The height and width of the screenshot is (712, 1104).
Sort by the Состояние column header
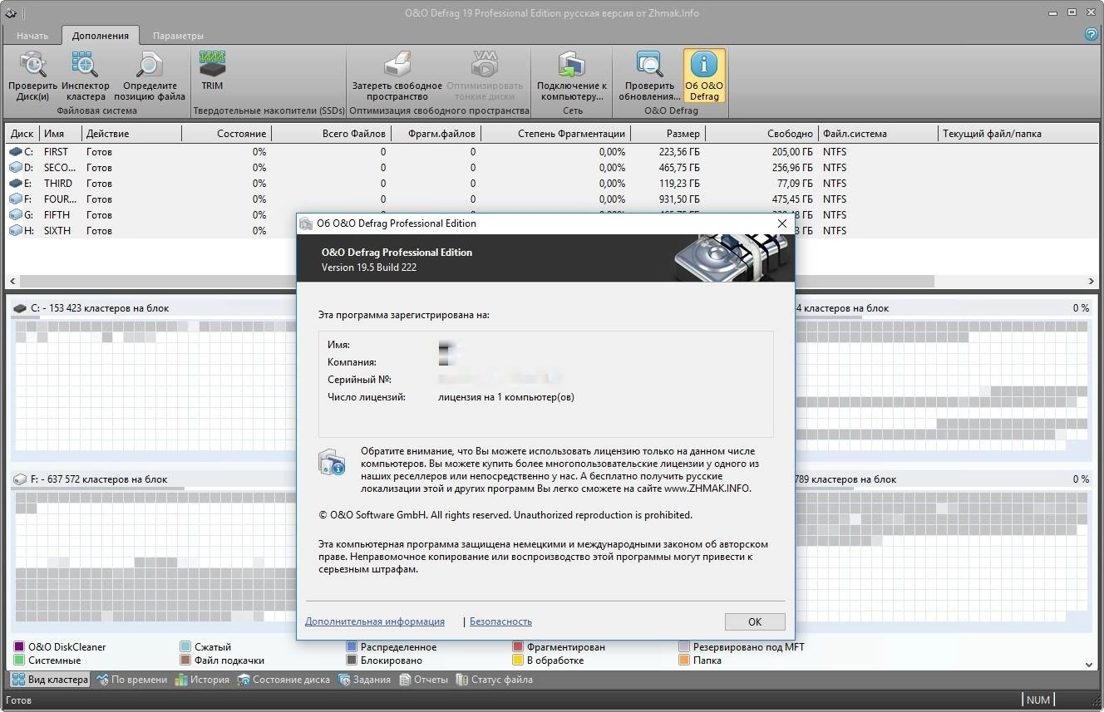coord(226,134)
